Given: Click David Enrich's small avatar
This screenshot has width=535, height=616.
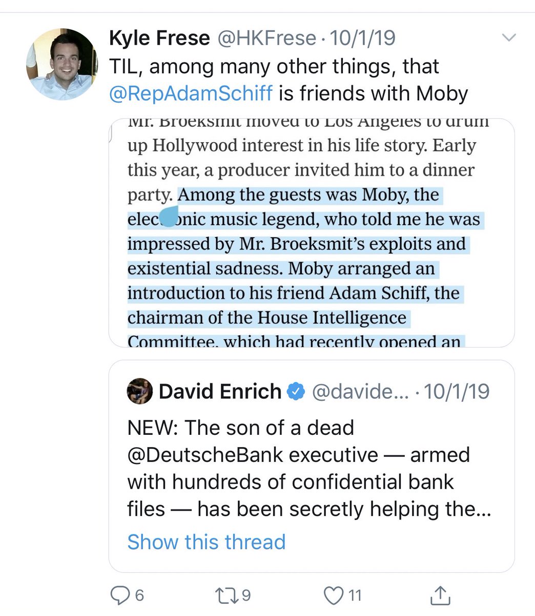Looking at the screenshot, I should (139, 391).
